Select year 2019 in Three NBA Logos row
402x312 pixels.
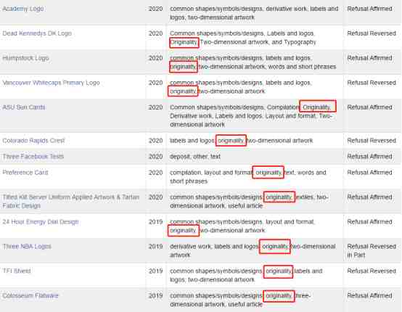(x=155, y=247)
